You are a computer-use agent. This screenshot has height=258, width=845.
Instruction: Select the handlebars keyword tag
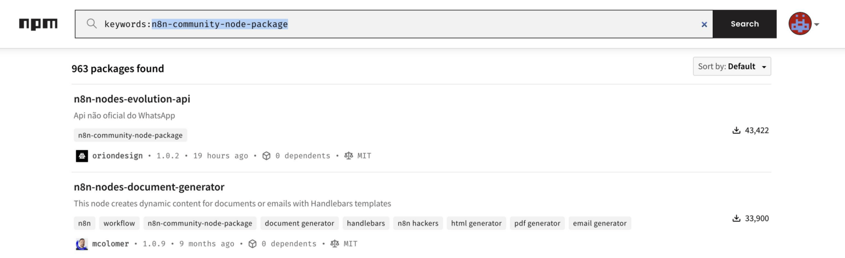(x=366, y=223)
